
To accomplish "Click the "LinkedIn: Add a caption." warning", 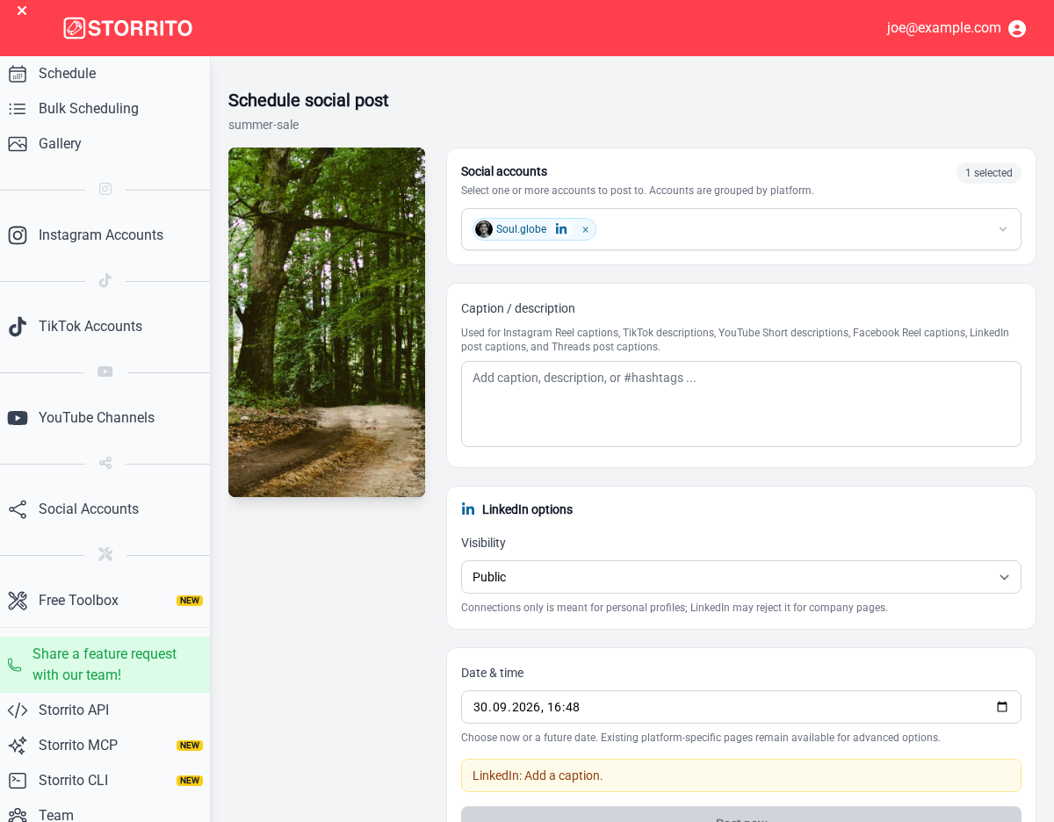I will pyautogui.click(x=741, y=775).
